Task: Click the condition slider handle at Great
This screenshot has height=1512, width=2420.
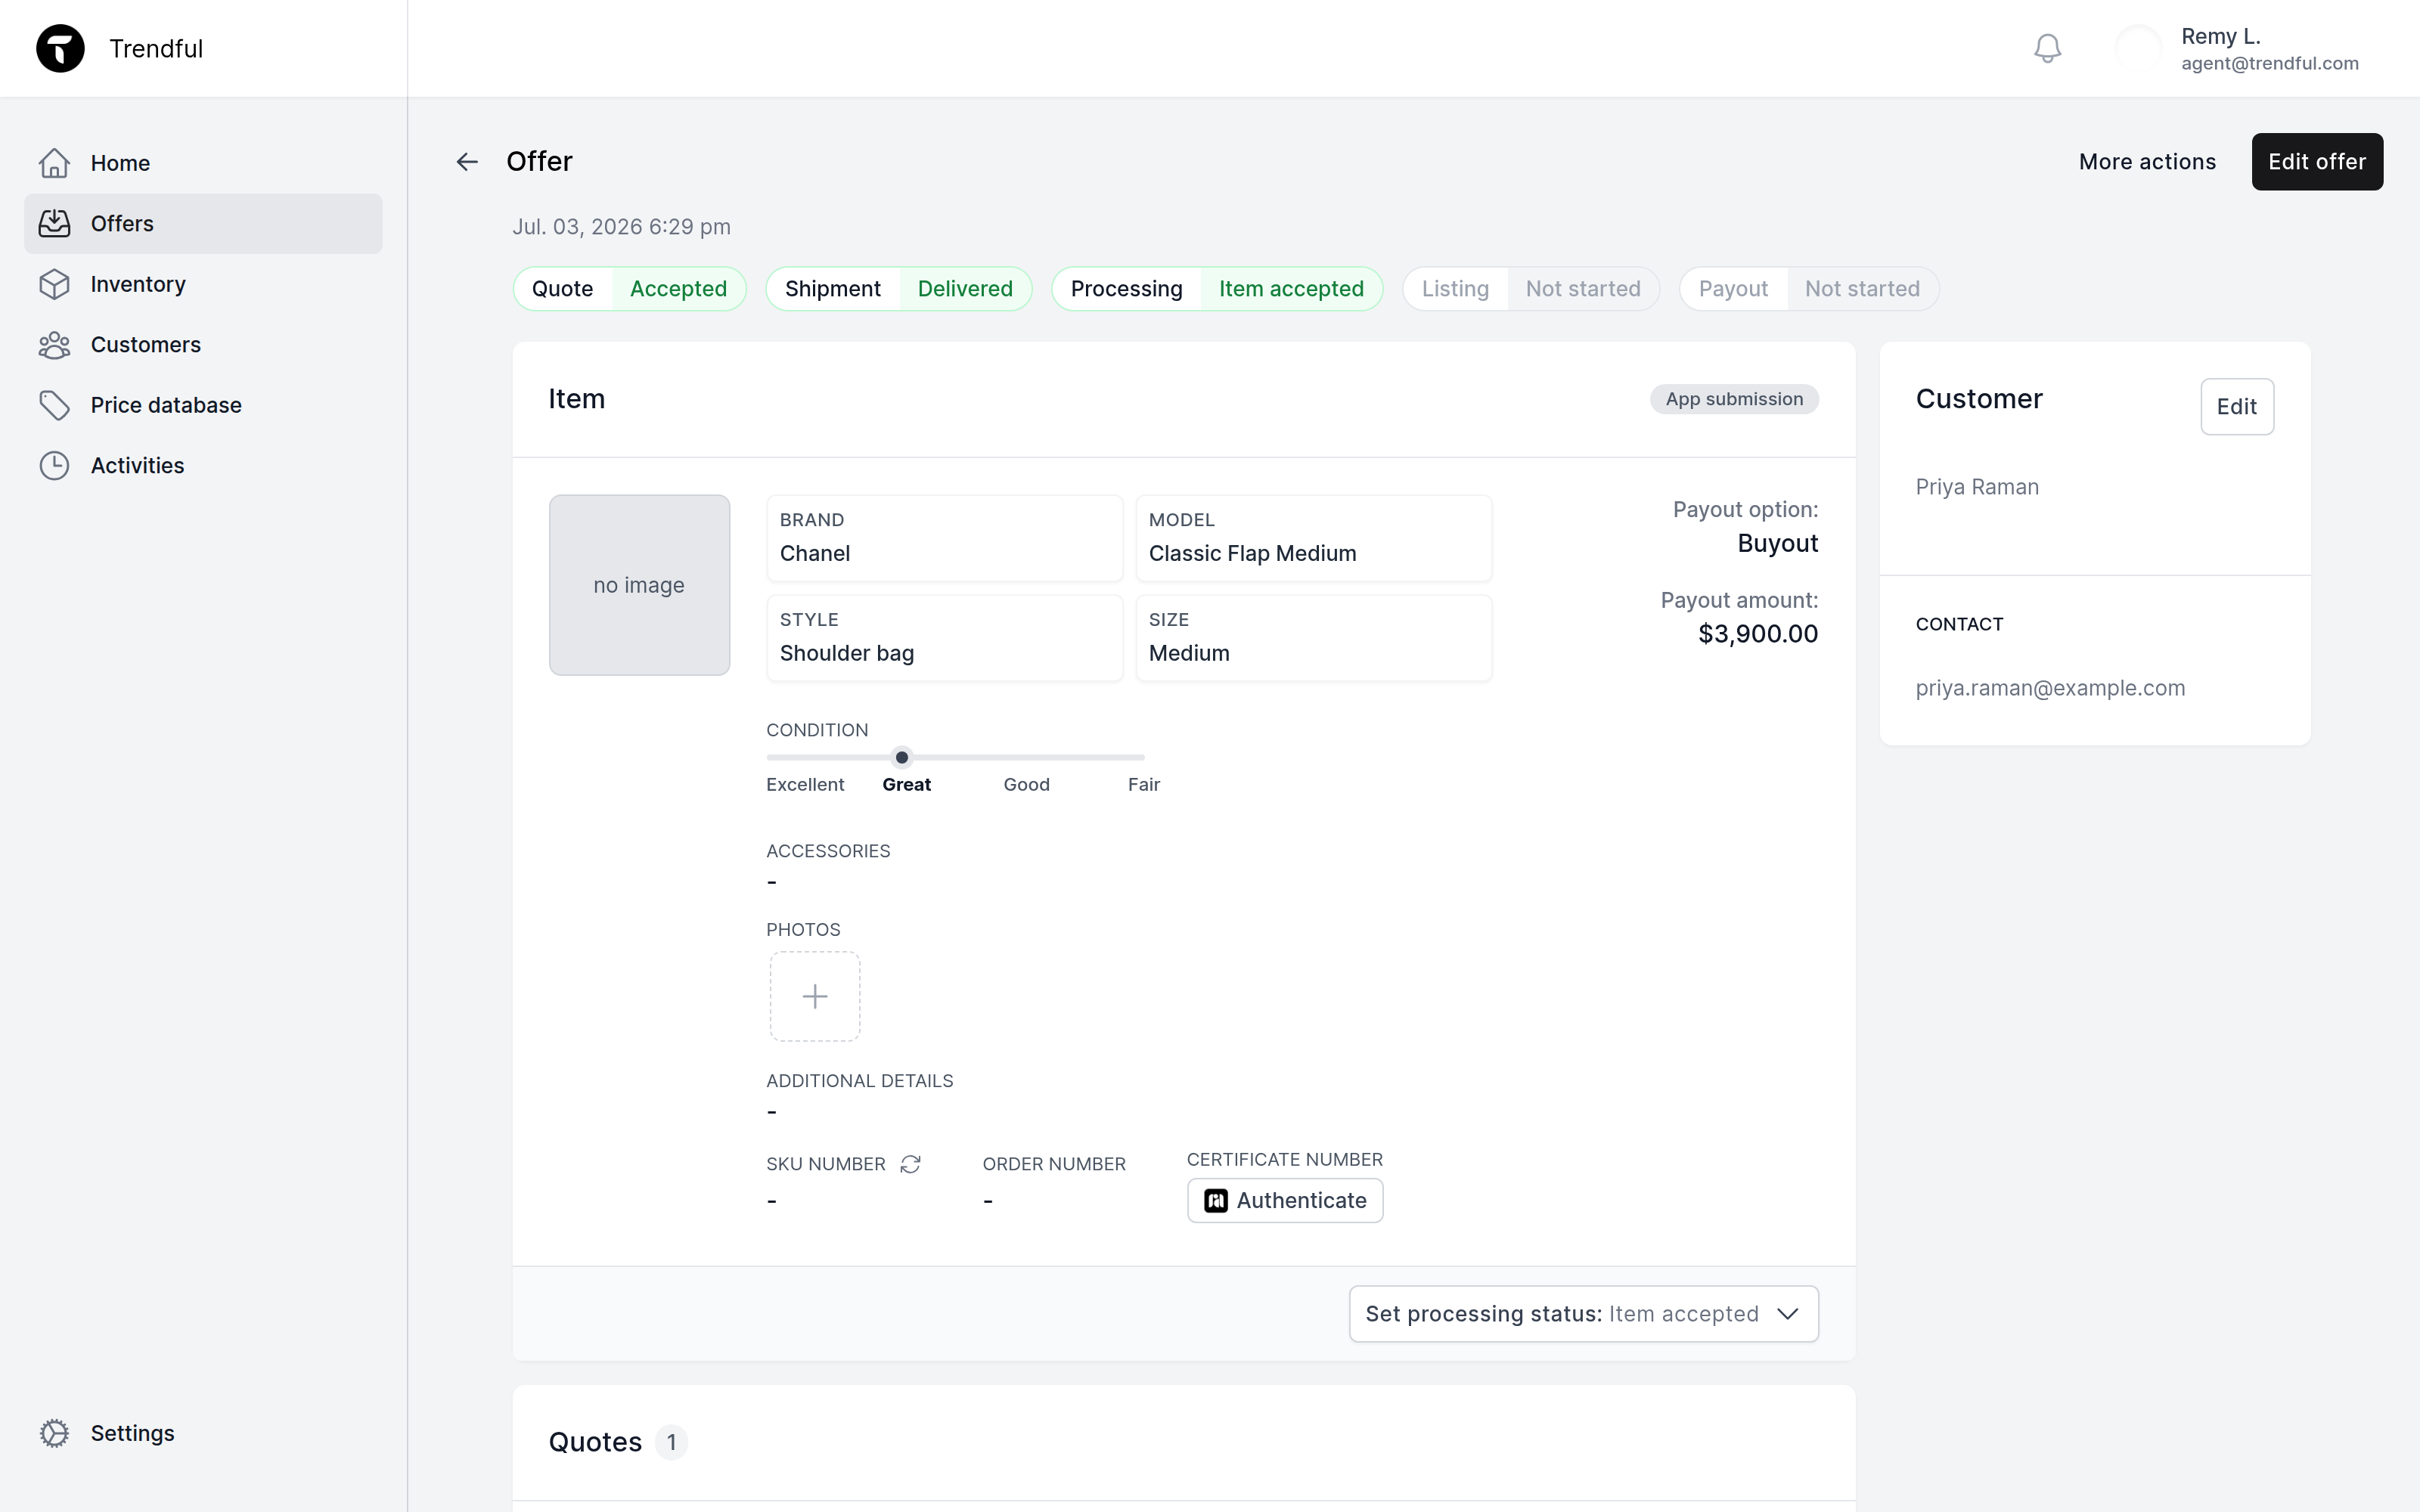Action: (902, 757)
